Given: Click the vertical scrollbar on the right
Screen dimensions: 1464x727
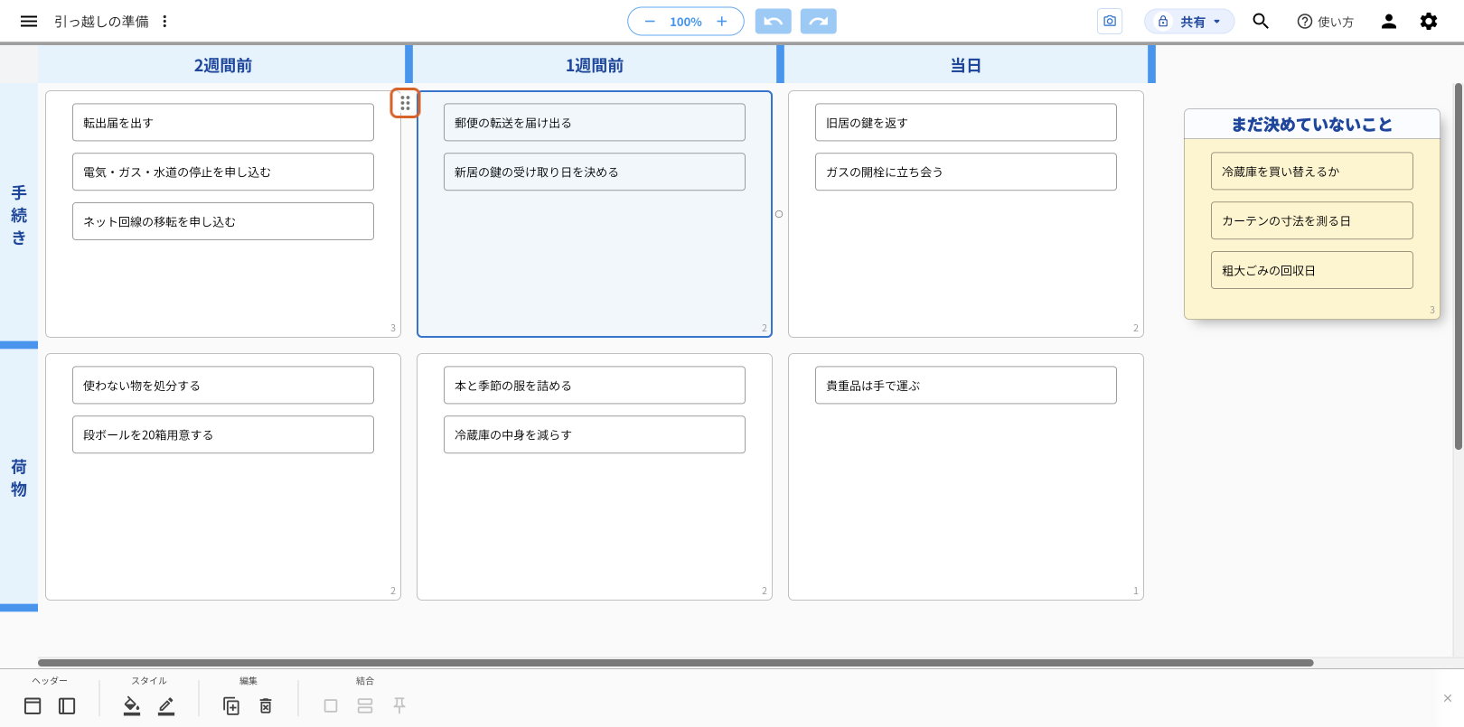Looking at the screenshot, I should [x=1459, y=266].
